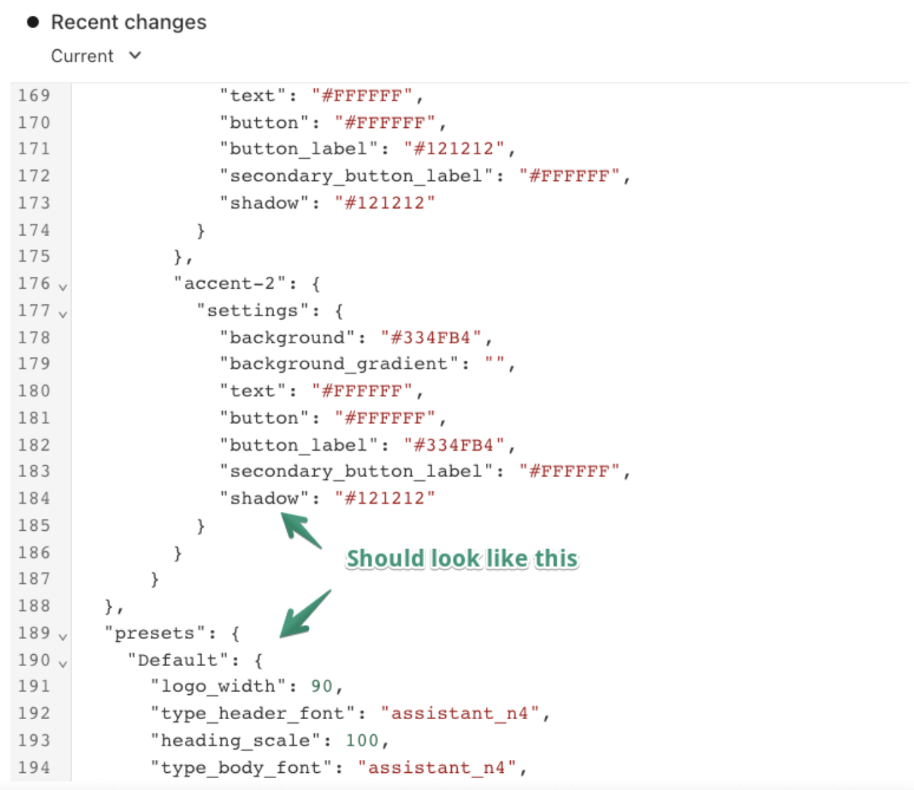Click the type_body_font key on line 194
The width and height of the screenshot is (914, 790).
(242, 768)
